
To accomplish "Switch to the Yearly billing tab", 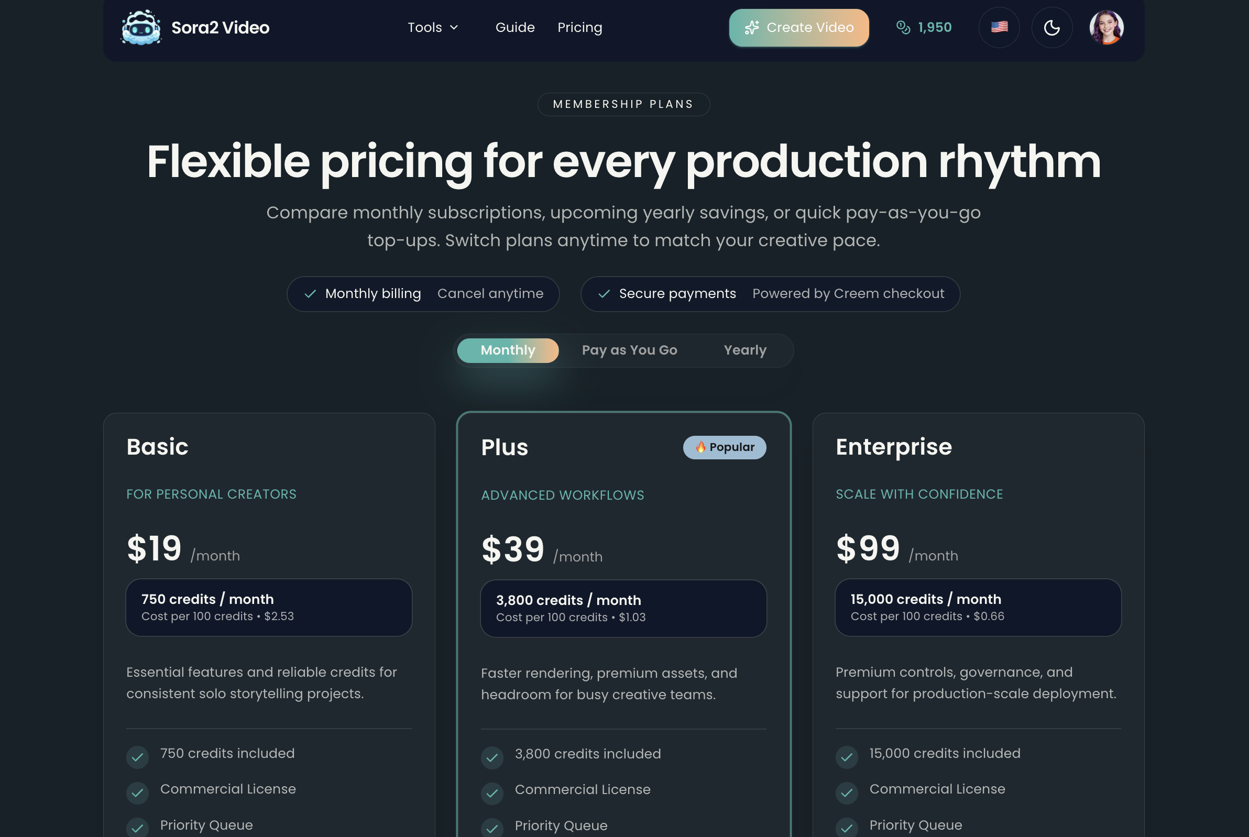I will coord(744,350).
